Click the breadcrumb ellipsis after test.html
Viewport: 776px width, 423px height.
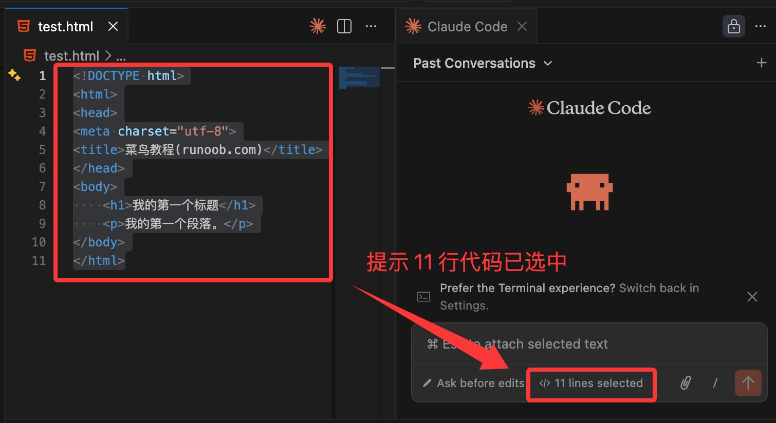[121, 56]
